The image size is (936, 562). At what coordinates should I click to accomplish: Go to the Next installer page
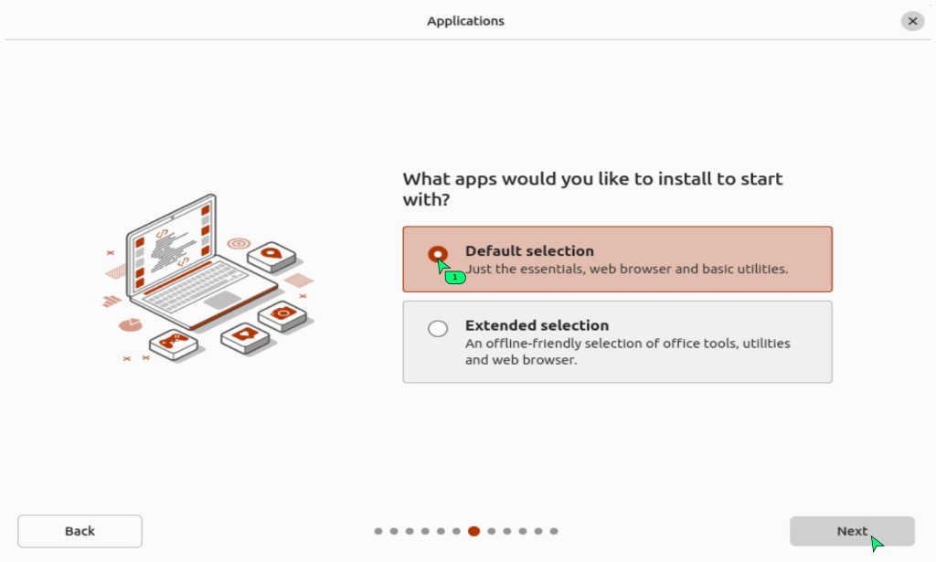click(852, 531)
